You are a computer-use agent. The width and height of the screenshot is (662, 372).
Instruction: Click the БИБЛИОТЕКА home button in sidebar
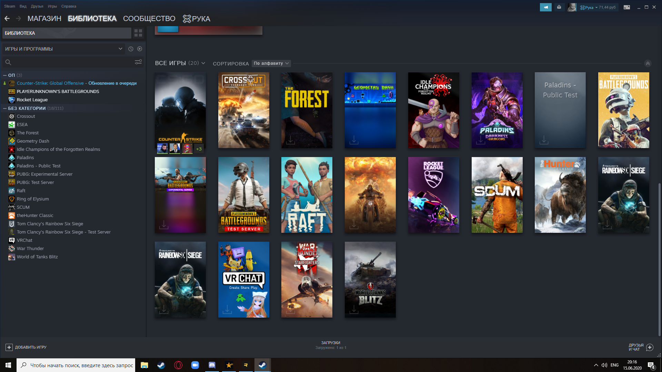click(x=67, y=33)
